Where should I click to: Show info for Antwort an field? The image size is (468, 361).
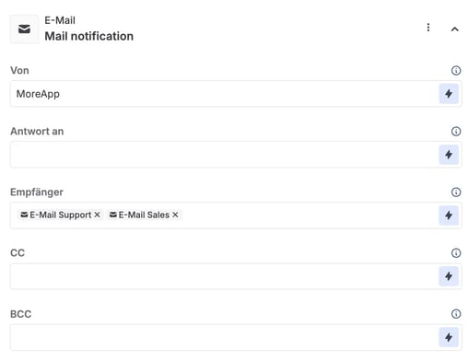coord(456,132)
